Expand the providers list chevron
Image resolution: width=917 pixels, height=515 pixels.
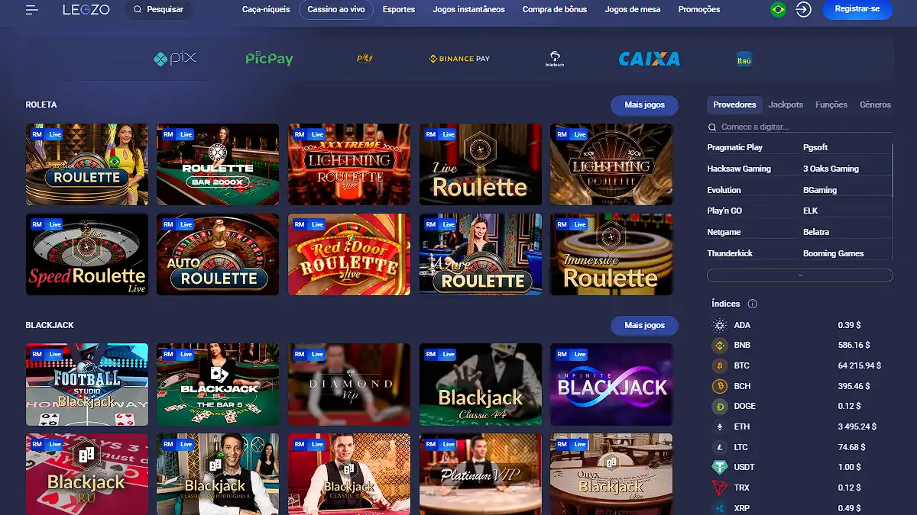800,275
